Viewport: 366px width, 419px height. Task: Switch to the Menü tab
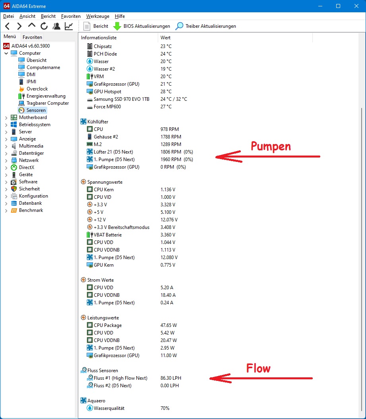[x=10, y=37]
